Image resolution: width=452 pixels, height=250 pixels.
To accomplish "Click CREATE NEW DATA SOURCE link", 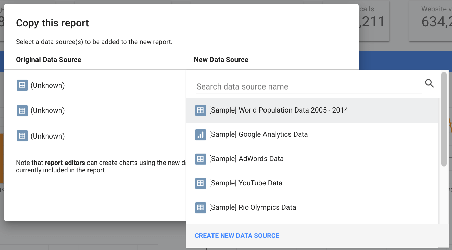I will (x=237, y=236).
